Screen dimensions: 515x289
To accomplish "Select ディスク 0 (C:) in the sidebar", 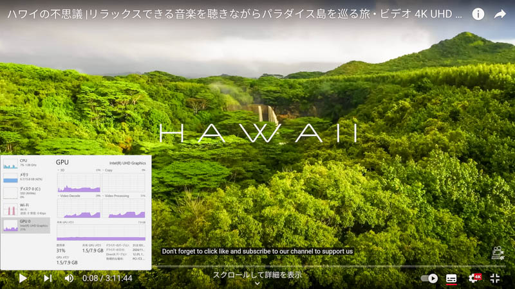I will [x=26, y=193].
